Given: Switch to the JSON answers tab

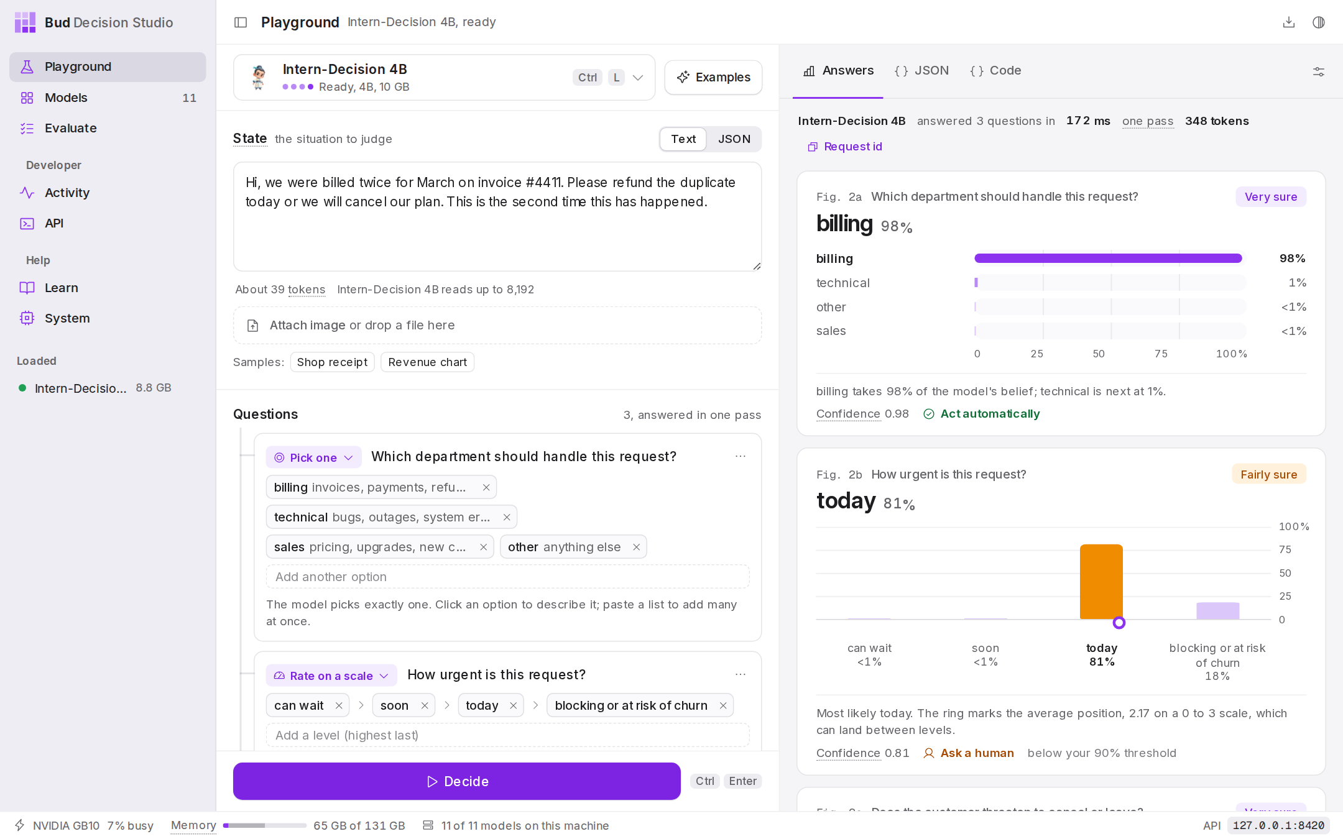Looking at the screenshot, I should [921, 71].
